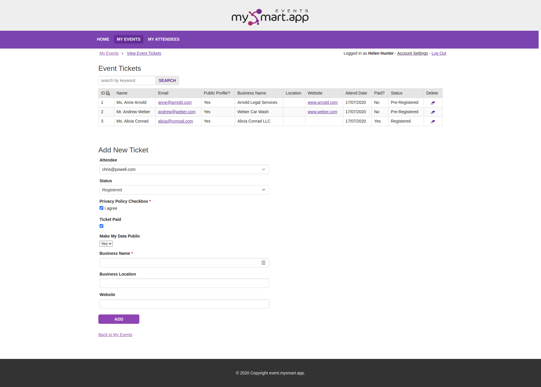Submit the new ticket with ADD
Screen dimensions: 541x387
119,319
